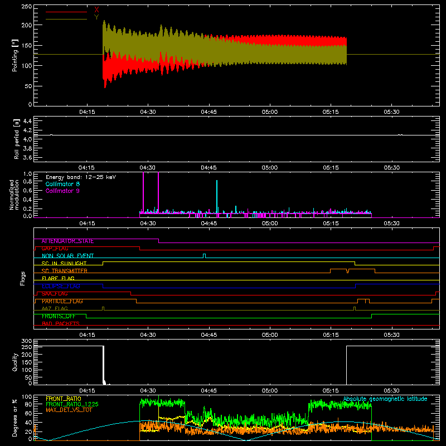Click the green FRONTS_OFF label
446x446 pixels.
tap(59, 316)
